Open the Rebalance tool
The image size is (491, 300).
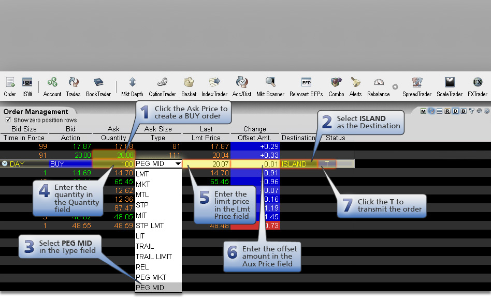coord(379,87)
